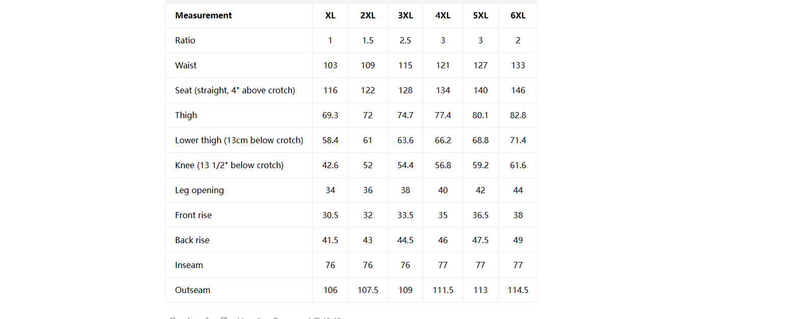
Task: Select the XL column header
Action: coord(330,15)
